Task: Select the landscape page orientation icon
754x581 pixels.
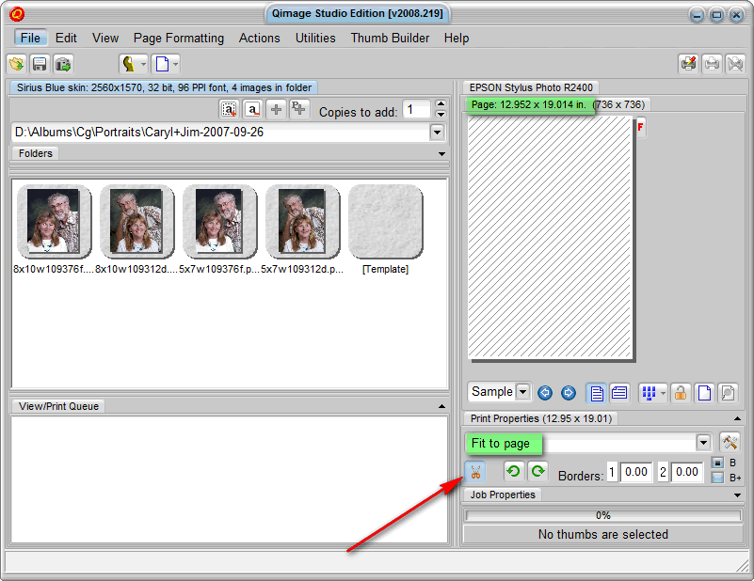Action: [x=619, y=393]
